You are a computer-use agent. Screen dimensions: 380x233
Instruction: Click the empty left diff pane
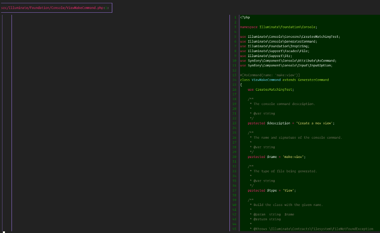(120, 123)
